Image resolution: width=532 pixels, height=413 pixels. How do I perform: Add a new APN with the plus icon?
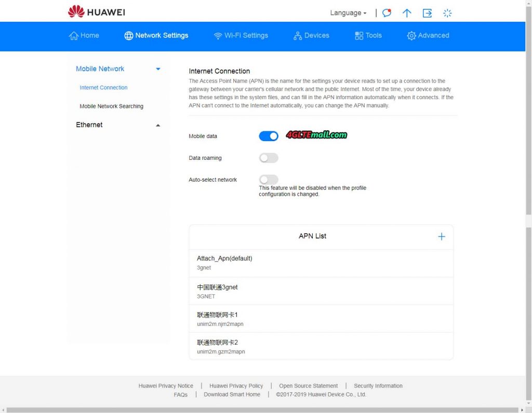(x=442, y=236)
